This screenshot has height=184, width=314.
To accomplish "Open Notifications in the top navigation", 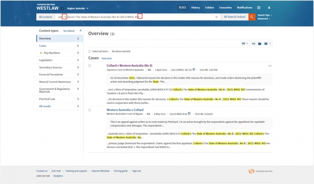I will point(245,8).
